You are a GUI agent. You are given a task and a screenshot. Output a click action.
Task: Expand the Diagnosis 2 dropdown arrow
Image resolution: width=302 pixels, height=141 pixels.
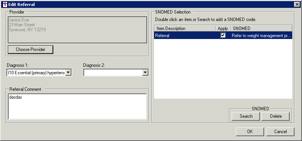145,72
